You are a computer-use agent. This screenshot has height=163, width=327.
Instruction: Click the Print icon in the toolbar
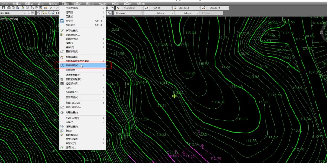9,8
